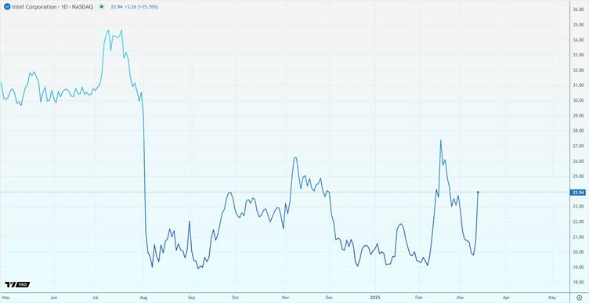Click the 2025 label on the time axis
Viewport: 589px width, 303px height.
(376, 298)
